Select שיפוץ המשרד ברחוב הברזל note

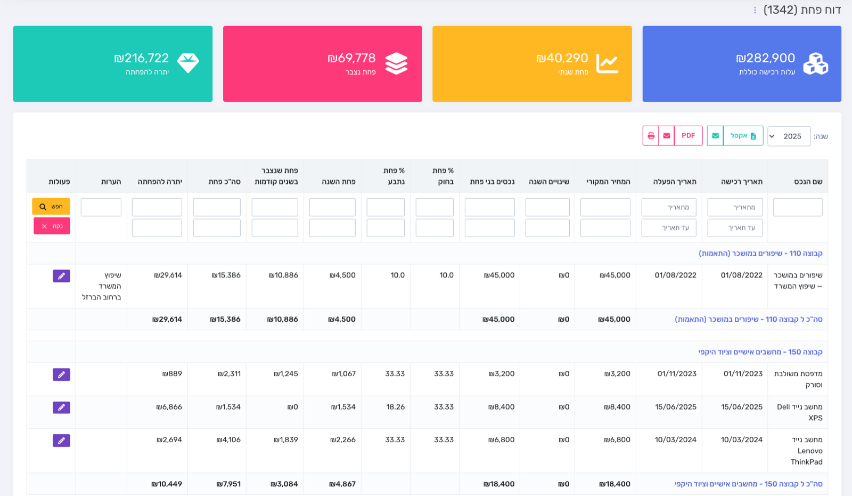(102, 287)
